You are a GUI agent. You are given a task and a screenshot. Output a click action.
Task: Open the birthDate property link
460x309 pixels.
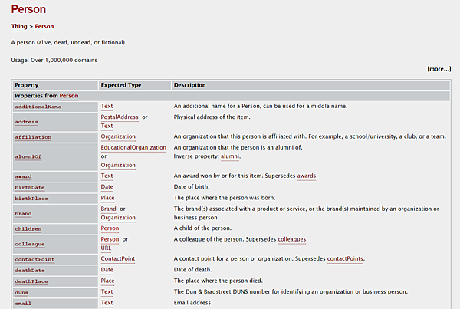click(x=31, y=186)
